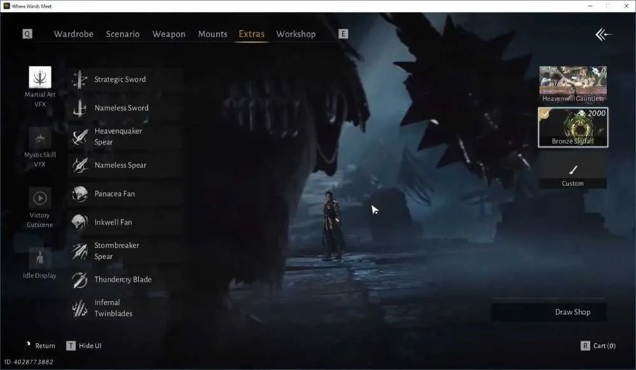Click the Hide UI label

coord(90,346)
